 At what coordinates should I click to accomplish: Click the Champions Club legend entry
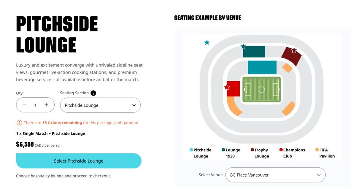[x=292, y=153]
